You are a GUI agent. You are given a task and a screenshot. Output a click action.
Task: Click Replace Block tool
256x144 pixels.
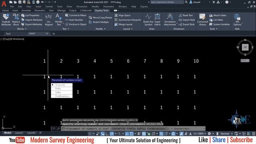[x=16, y=20]
